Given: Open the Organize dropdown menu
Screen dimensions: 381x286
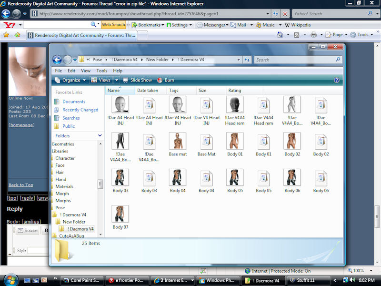Looking at the screenshot, I should [70, 80].
